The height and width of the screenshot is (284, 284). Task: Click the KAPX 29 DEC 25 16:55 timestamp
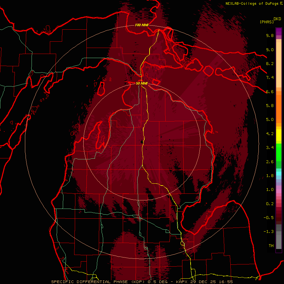click(x=204, y=282)
